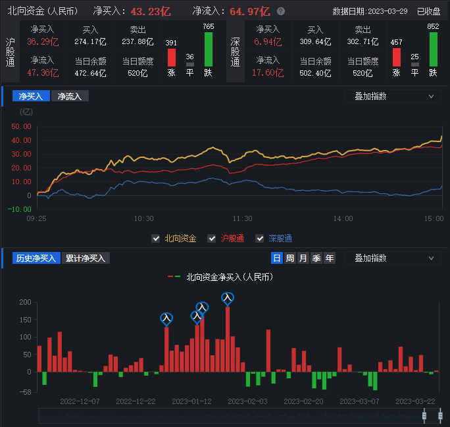
Task: Click the leftmost 入 marker above the bars
Action: pos(166,318)
